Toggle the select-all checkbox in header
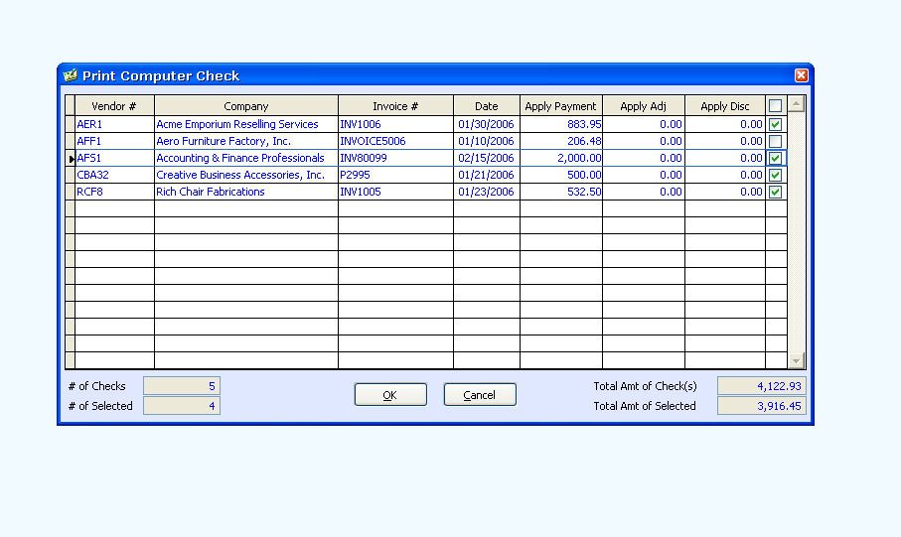This screenshot has width=901, height=537. tap(775, 106)
